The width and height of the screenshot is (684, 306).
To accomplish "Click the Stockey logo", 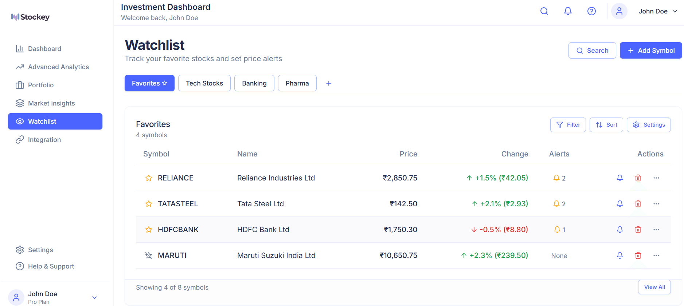I will (30, 17).
